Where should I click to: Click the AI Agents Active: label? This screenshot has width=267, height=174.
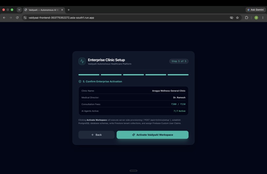90,111
